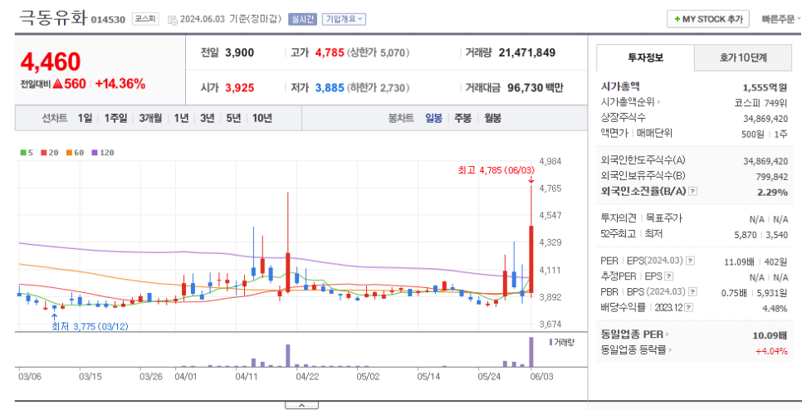
Task: Select the 1일 line chart period
Action: (x=85, y=118)
